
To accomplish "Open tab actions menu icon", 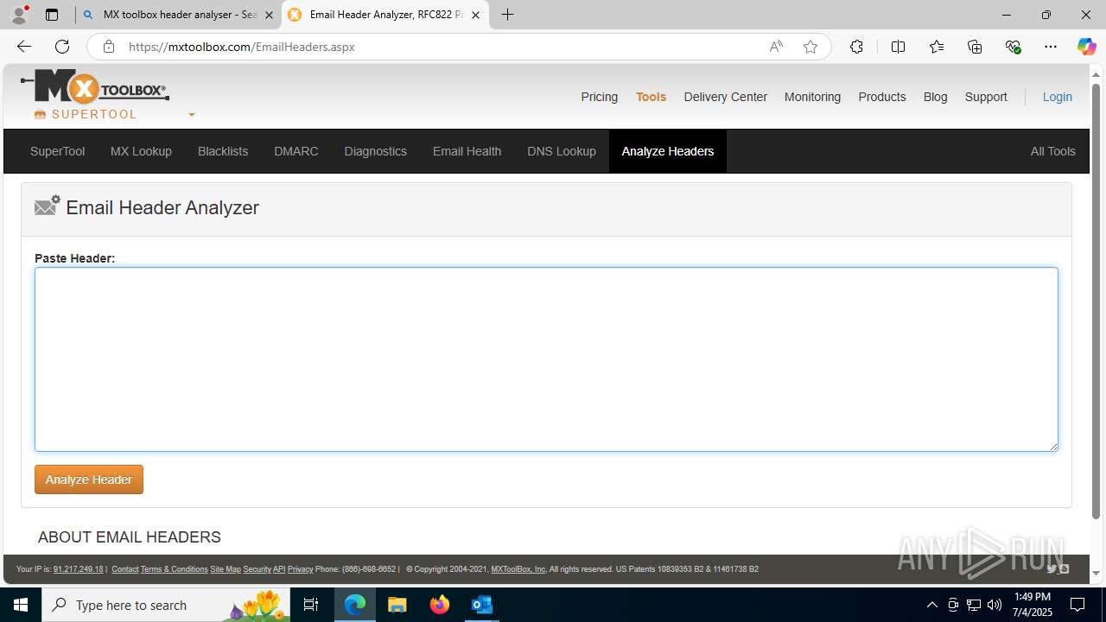I will [x=52, y=15].
